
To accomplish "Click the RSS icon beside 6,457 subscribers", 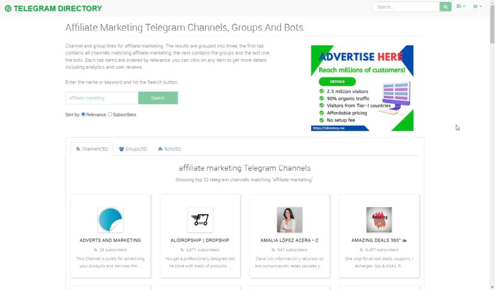I will [x=362, y=250].
